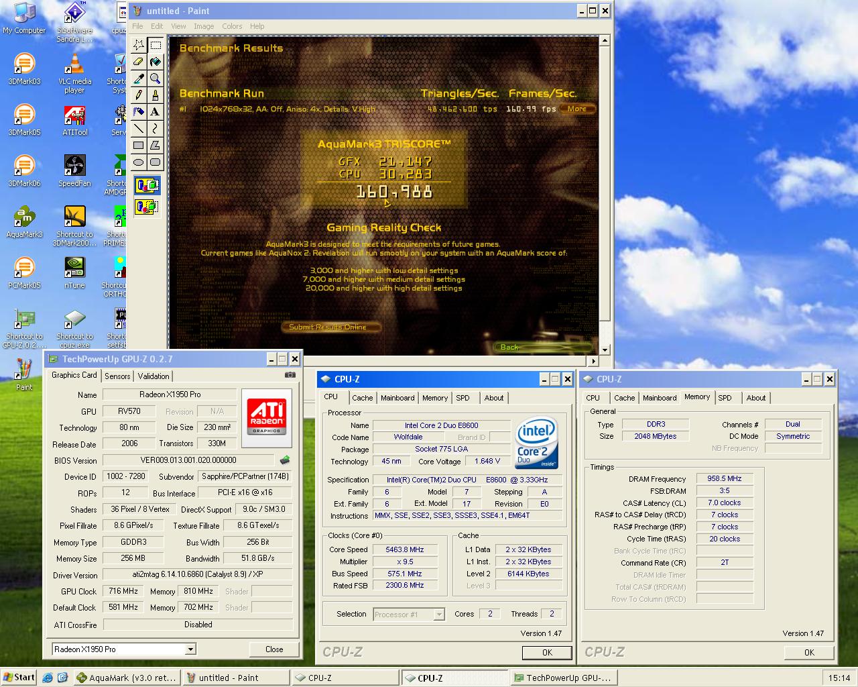Choose transparent selection mode in Paint toolbox
The width and height of the screenshot is (858, 687).
[x=147, y=207]
